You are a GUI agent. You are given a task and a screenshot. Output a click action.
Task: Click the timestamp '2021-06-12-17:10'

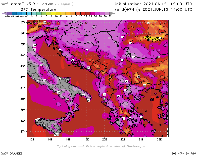pyautogui.click(x=184, y=153)
